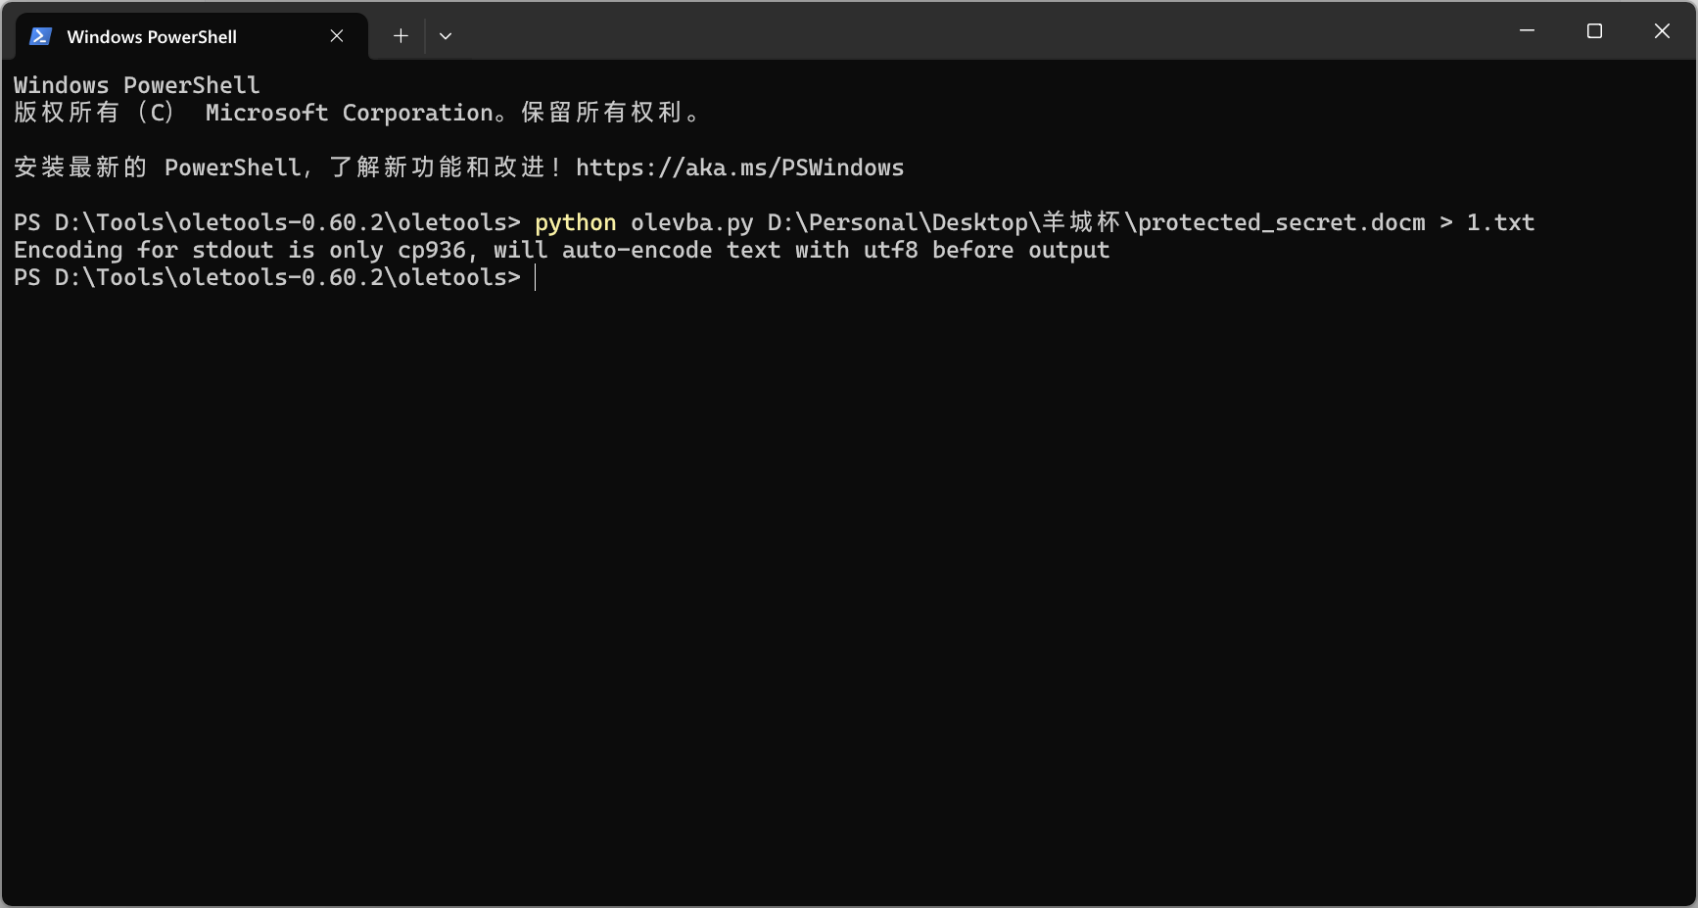
Task: Click the blank terminal area below the prompt
Action: click(849, 597)
